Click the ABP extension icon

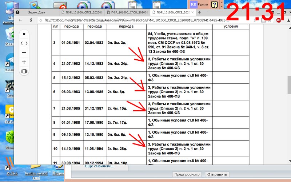[x=278, y=21]
